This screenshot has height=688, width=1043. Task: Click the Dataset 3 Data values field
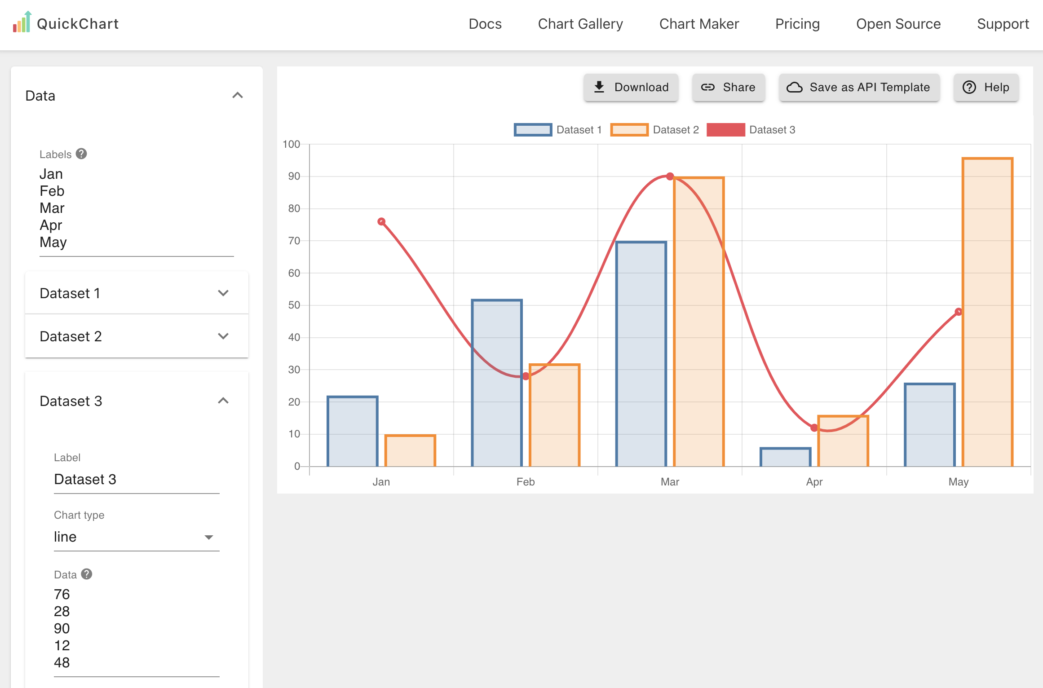(137, 629)
